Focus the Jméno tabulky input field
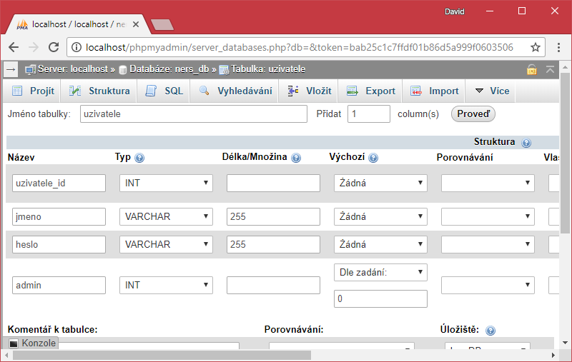Screen dimensions: 572x362 (x=193, y=114)
